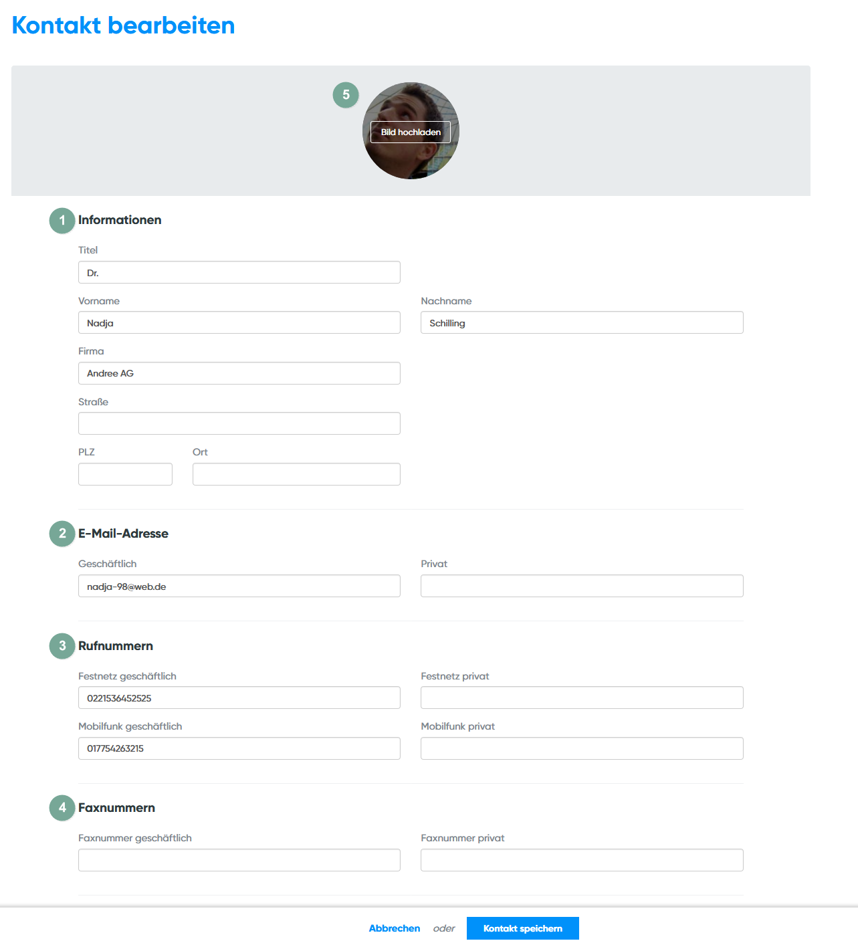Image resolution: width=858 pixels, height=949 pixels.
Task: Click the Mobilfunk privat input
Action: [x=582, y=748]
